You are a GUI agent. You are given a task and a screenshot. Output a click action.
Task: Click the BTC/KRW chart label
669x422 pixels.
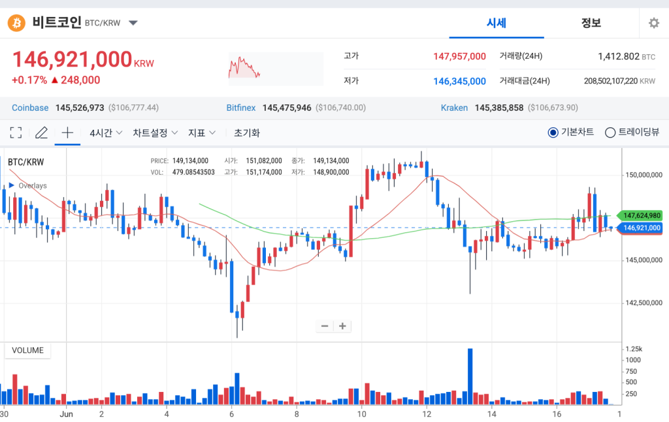25,162
